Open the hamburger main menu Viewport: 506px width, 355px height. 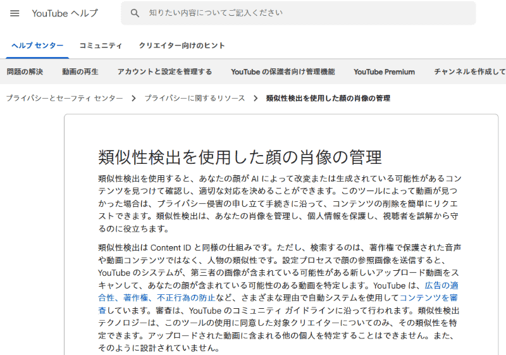click(15, 13)
